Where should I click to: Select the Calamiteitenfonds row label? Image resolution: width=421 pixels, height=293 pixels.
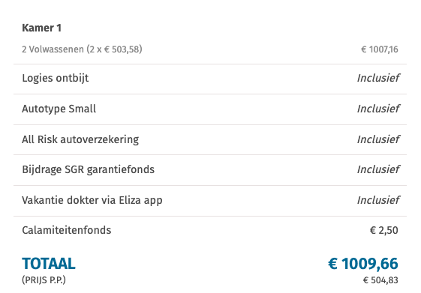(x=66, y=230)
